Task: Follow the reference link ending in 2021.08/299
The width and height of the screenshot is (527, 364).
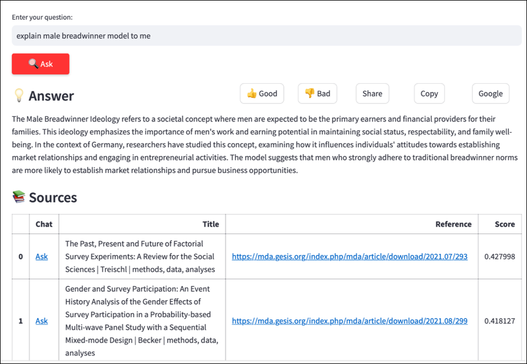Action: 349,321
